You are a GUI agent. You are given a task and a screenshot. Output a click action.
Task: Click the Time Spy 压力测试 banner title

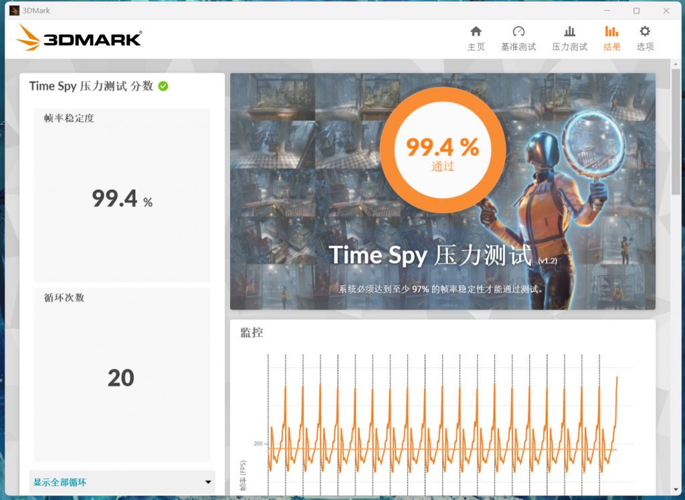point(431,255)
